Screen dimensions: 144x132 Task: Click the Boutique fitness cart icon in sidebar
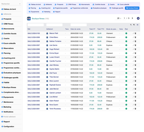pyautogui.click(x=2, y=87)
